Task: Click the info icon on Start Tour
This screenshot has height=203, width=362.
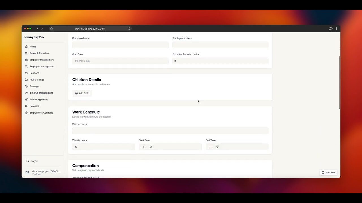Action: pyautogui.click(x=323, y=173)
